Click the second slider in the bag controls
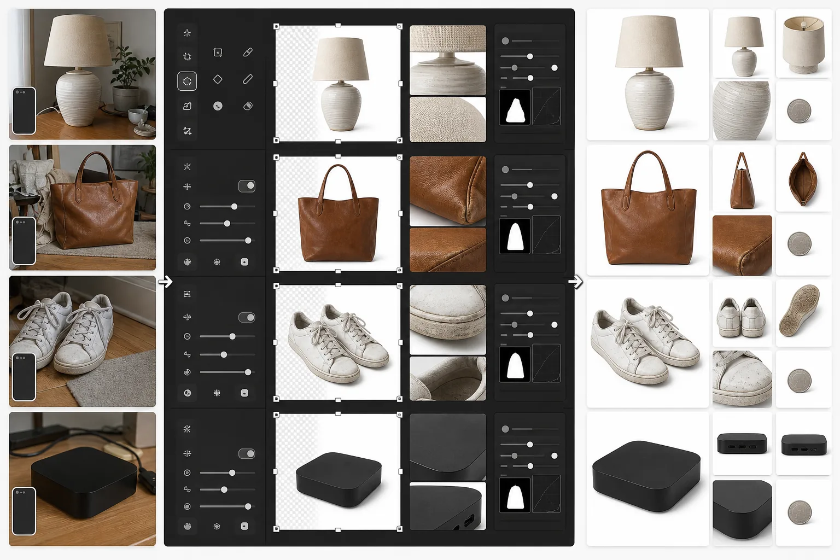The width and height of the screenshot is (840, 560). coord(227,224)
